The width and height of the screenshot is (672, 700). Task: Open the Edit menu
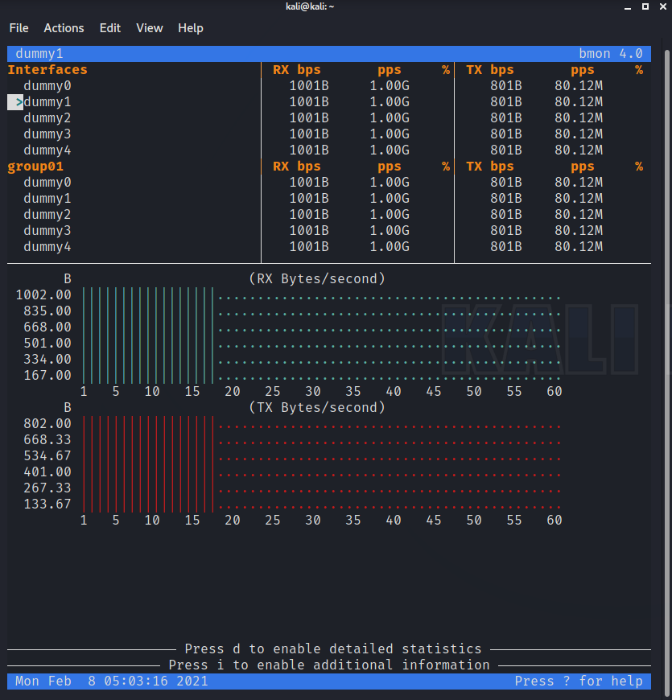110,28
